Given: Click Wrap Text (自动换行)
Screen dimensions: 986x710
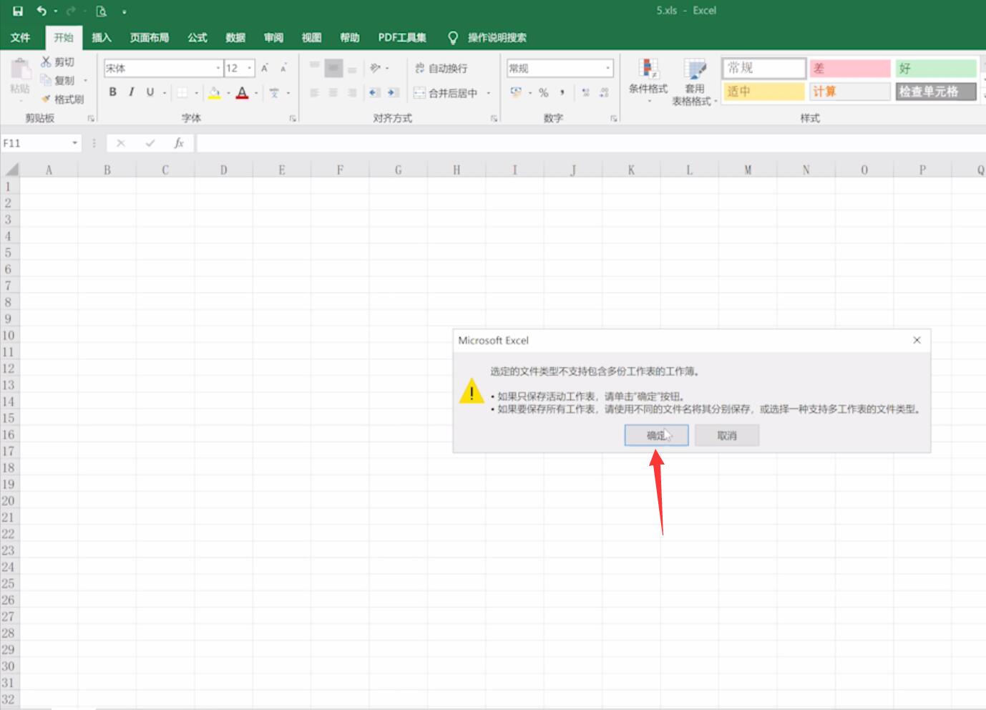Looking at the screenshot, I should (x=441, y=68).
